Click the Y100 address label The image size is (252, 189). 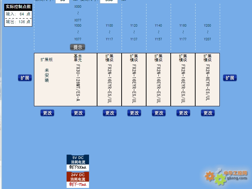(x=109, y=25)
